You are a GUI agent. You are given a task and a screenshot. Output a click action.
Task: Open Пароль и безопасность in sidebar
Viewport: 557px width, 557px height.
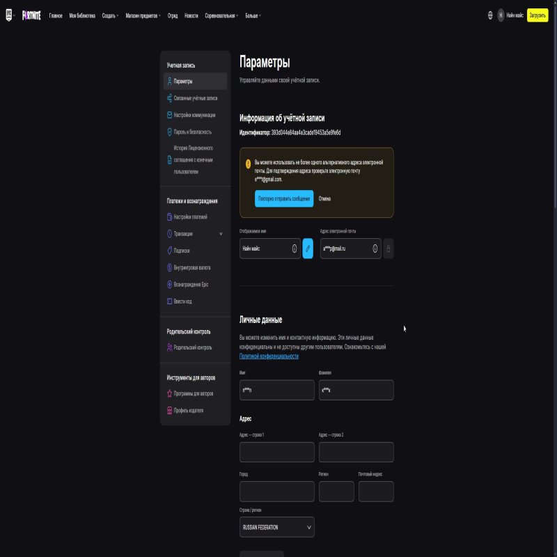[192, 132]
